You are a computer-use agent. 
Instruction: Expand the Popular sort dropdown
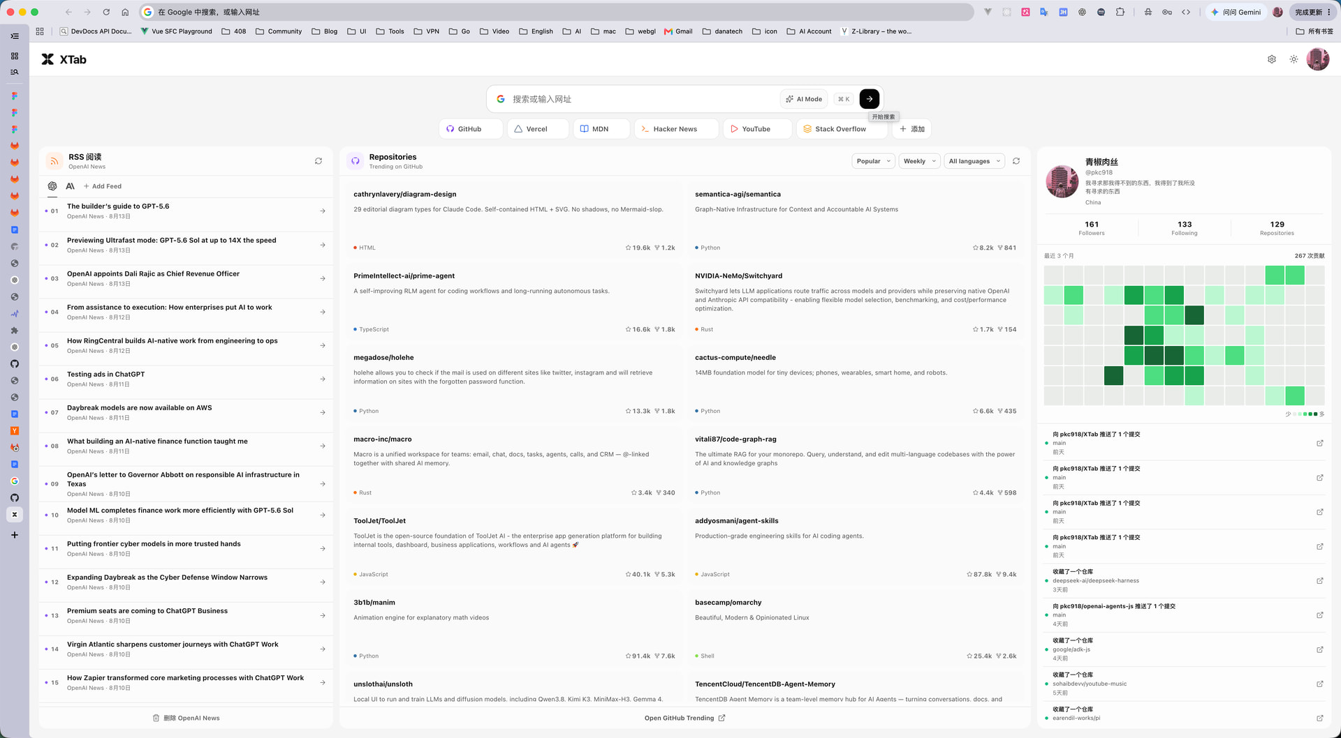(873, 161)
